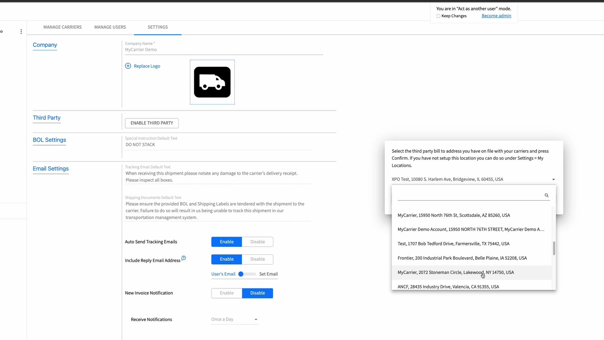Click the truck logo thumbnail
The width and height of the screenshot is (604, 340).
click(212, 82)
